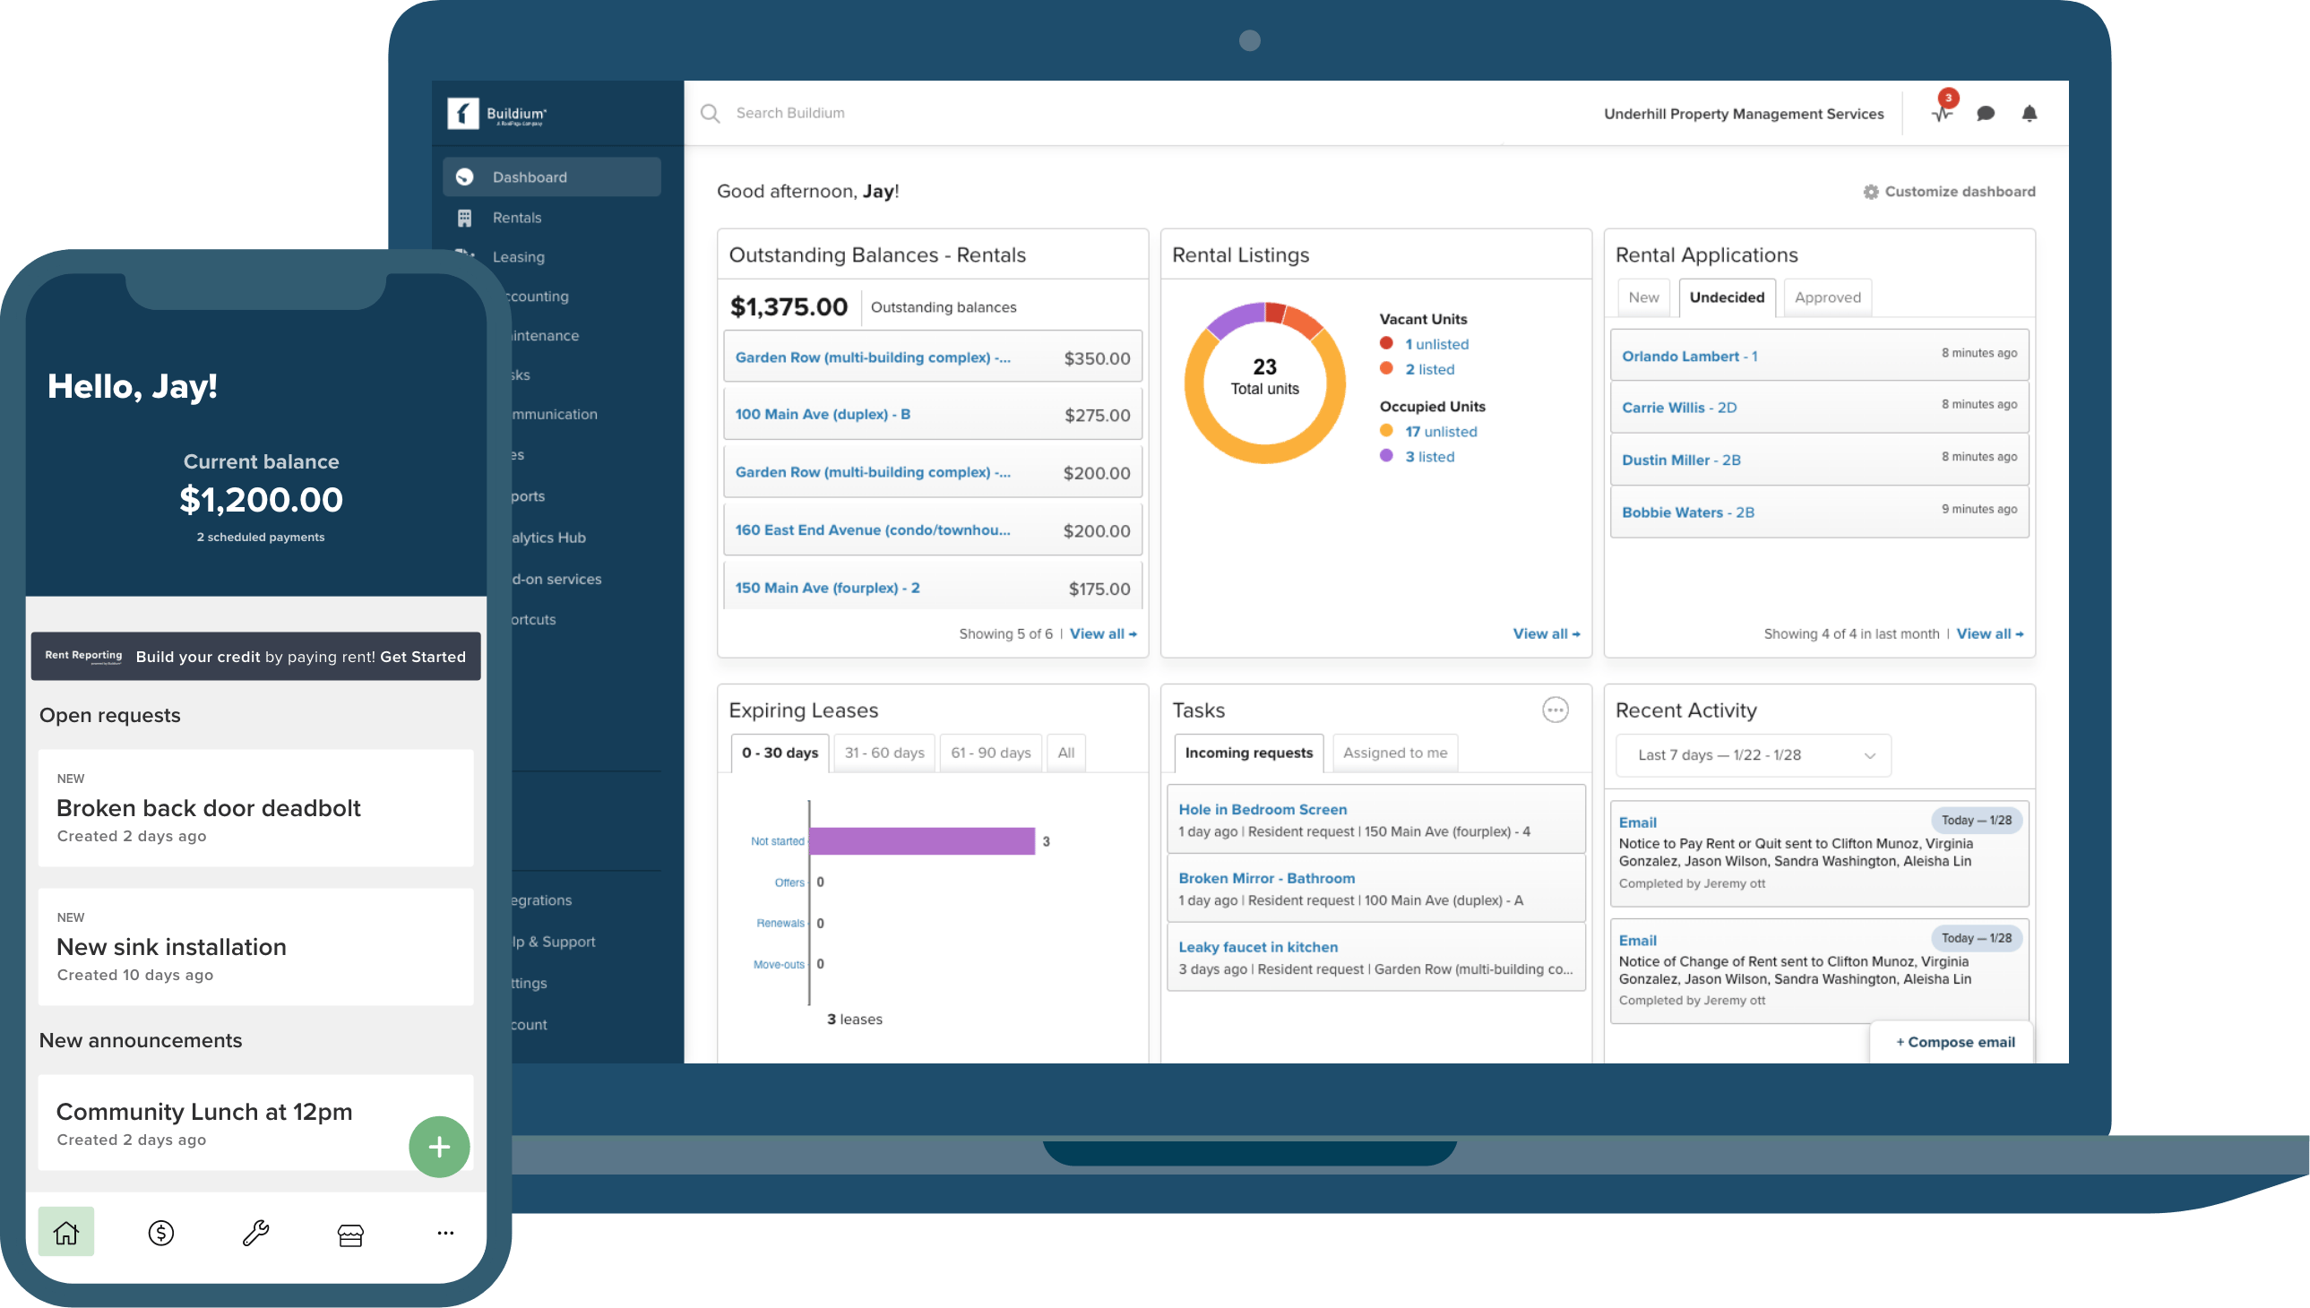Open the Buildium search magnifier icon
2310x1308 pixels.
710,113
